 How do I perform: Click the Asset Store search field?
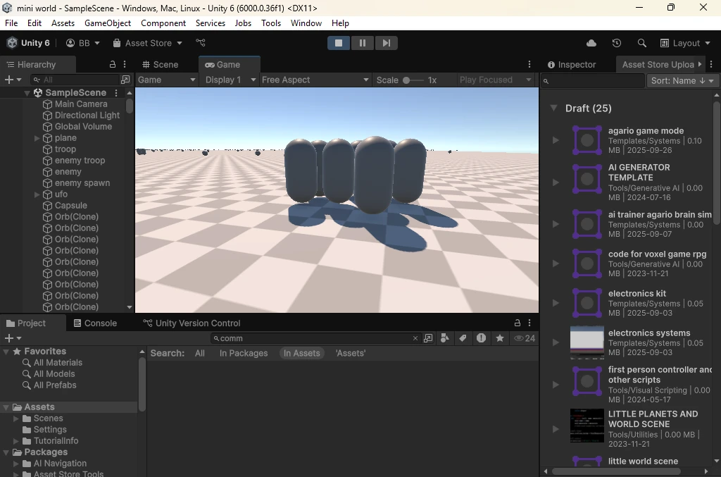pos(593,81)
